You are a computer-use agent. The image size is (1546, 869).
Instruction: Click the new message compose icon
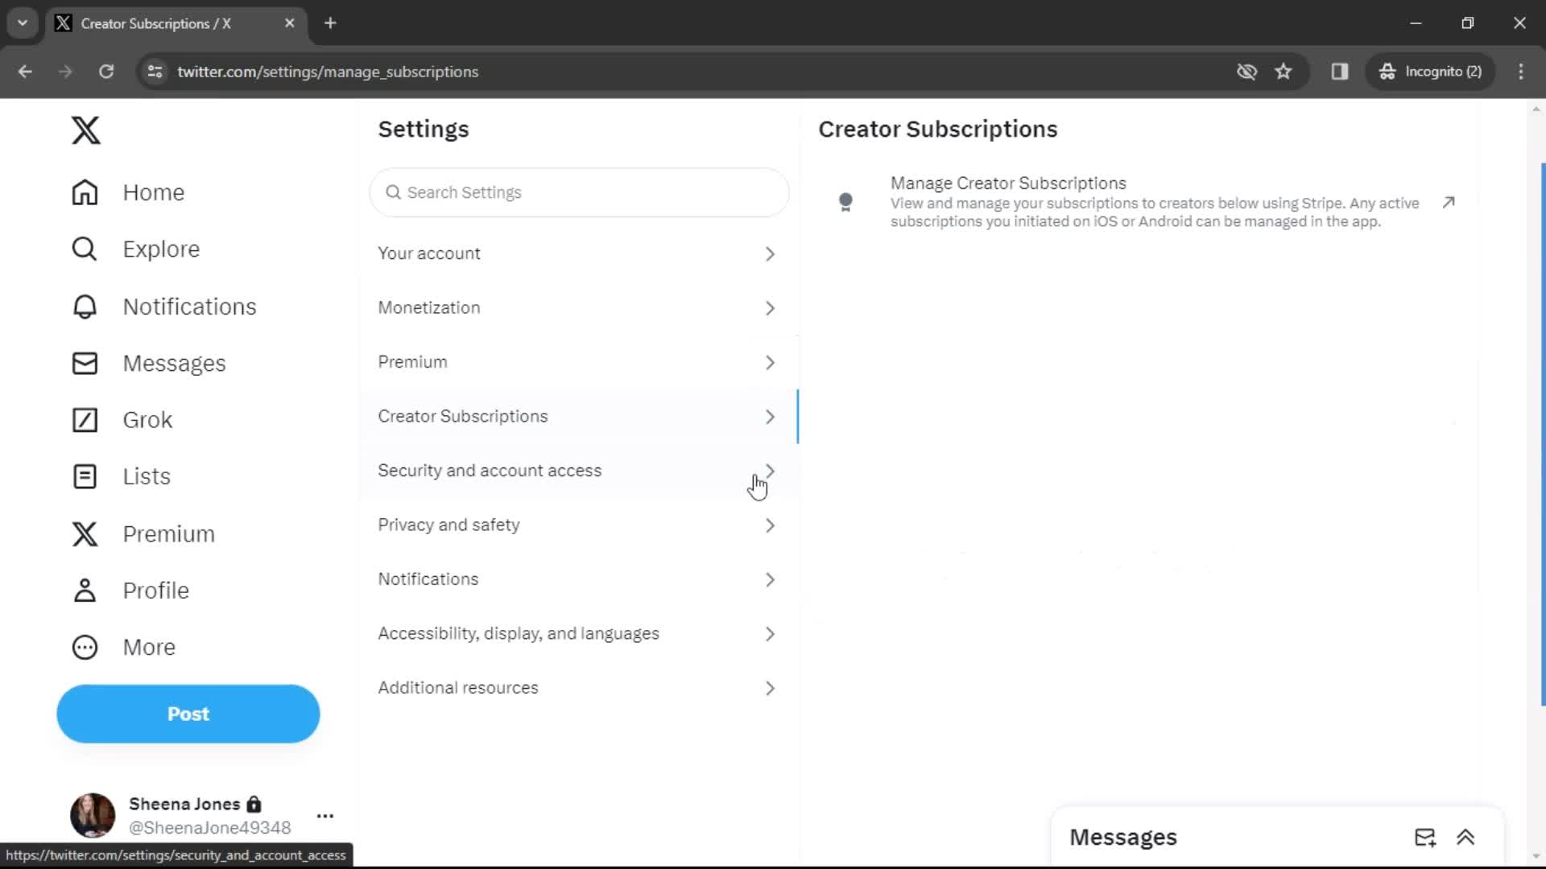point(1425,838)
